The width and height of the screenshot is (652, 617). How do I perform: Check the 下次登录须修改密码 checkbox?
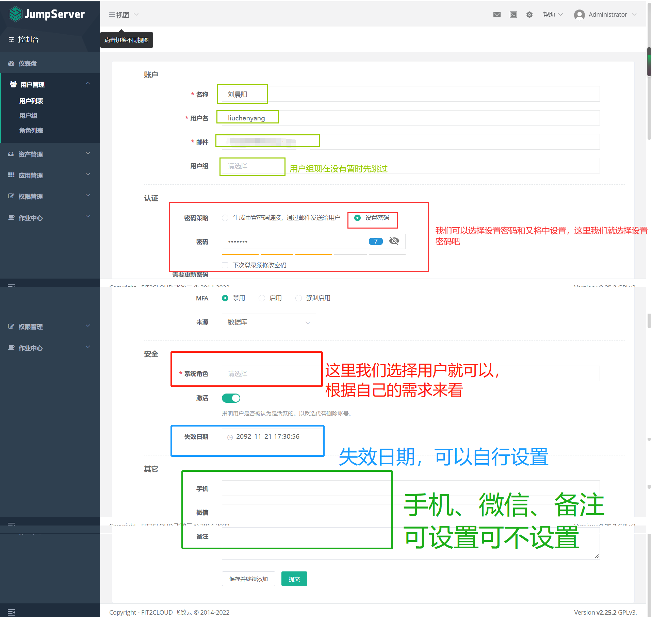pos(225,265)
